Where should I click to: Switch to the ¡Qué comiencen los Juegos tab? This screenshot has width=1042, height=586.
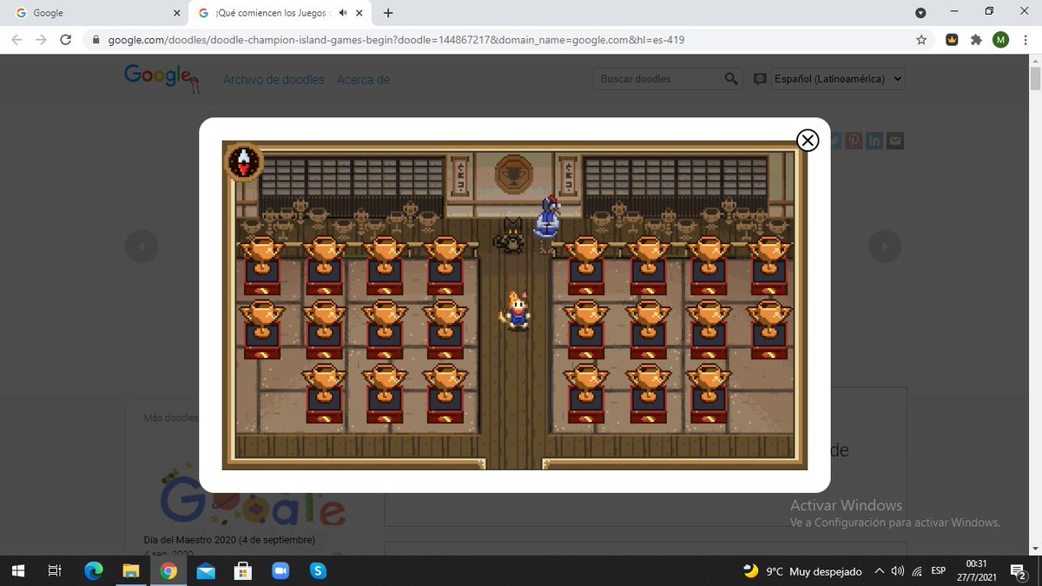[280, 13]
